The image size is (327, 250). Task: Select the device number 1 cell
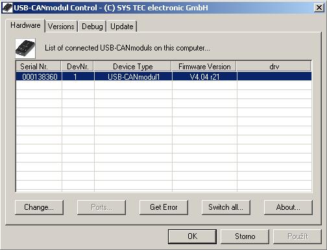(78, 76)
